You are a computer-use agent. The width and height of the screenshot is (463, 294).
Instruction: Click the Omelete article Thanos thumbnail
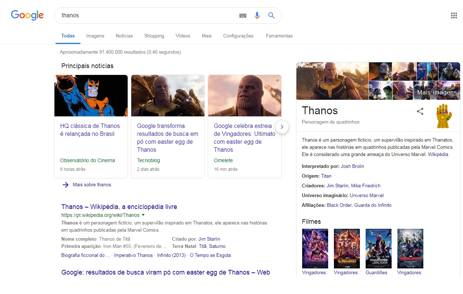click(244, 95)
